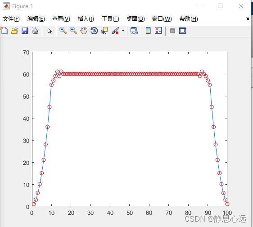Click the Show Plot Tools icon
This screenshot has height=227, width=253.
pos(183,31)
